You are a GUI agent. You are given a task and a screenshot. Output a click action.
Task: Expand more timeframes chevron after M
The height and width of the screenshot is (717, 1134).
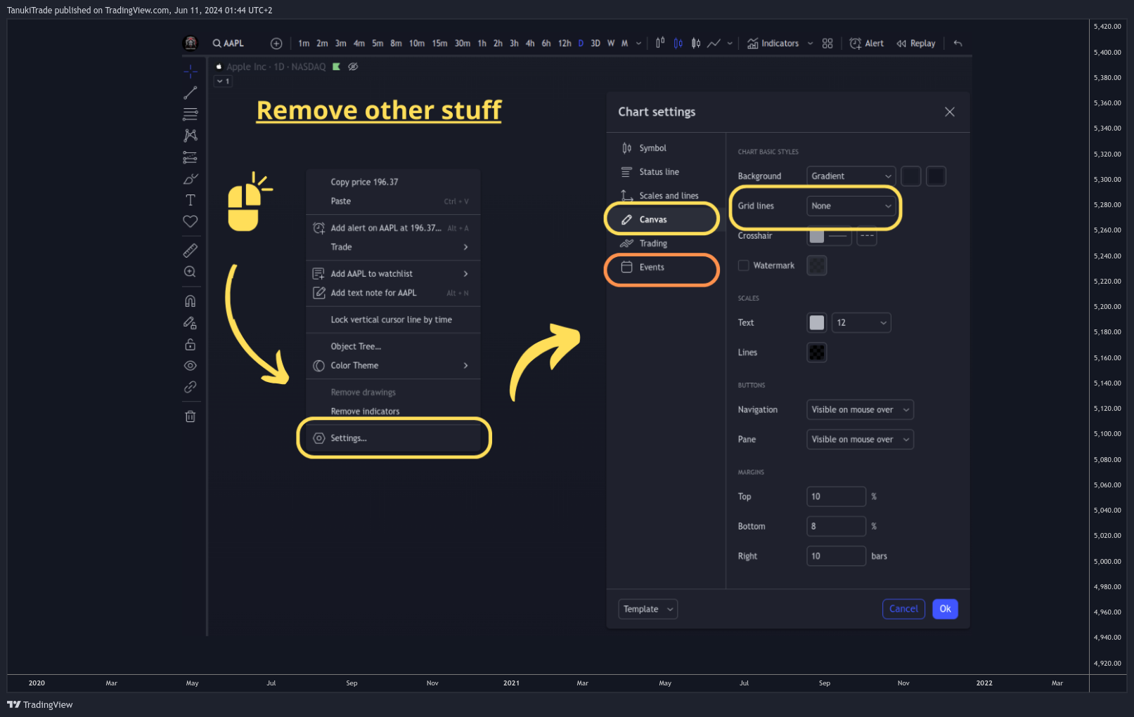(638, 44)
